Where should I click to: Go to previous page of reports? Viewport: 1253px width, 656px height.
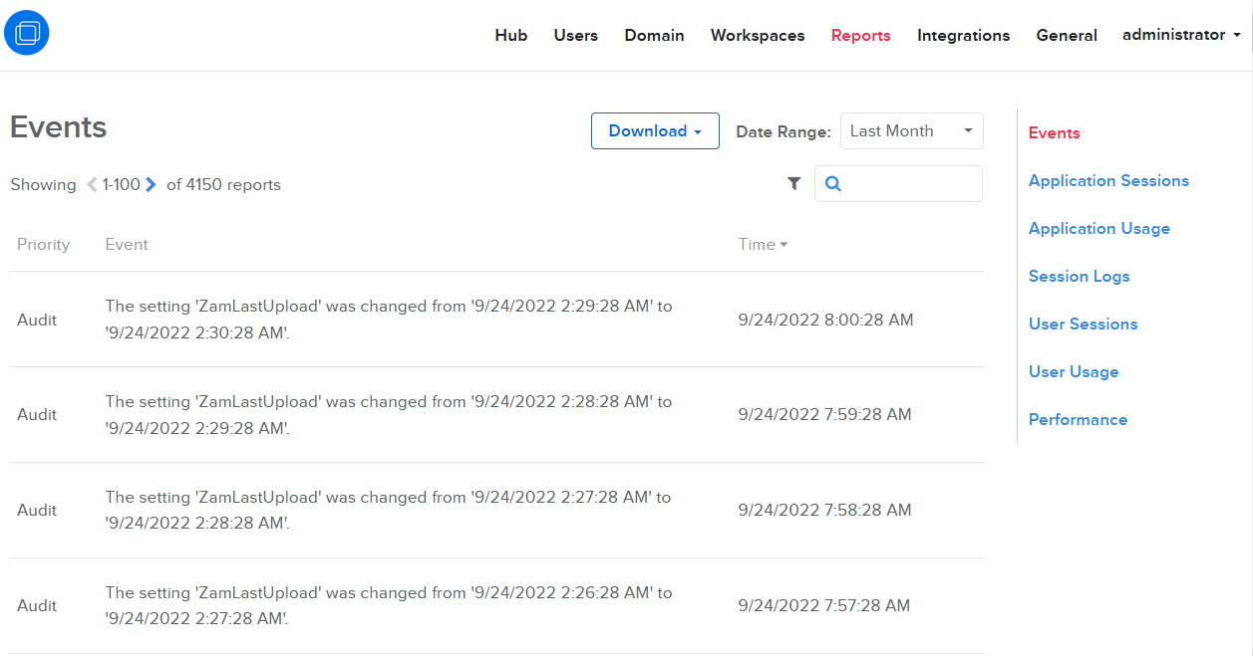pyautogui.click(x=92, y=184)
